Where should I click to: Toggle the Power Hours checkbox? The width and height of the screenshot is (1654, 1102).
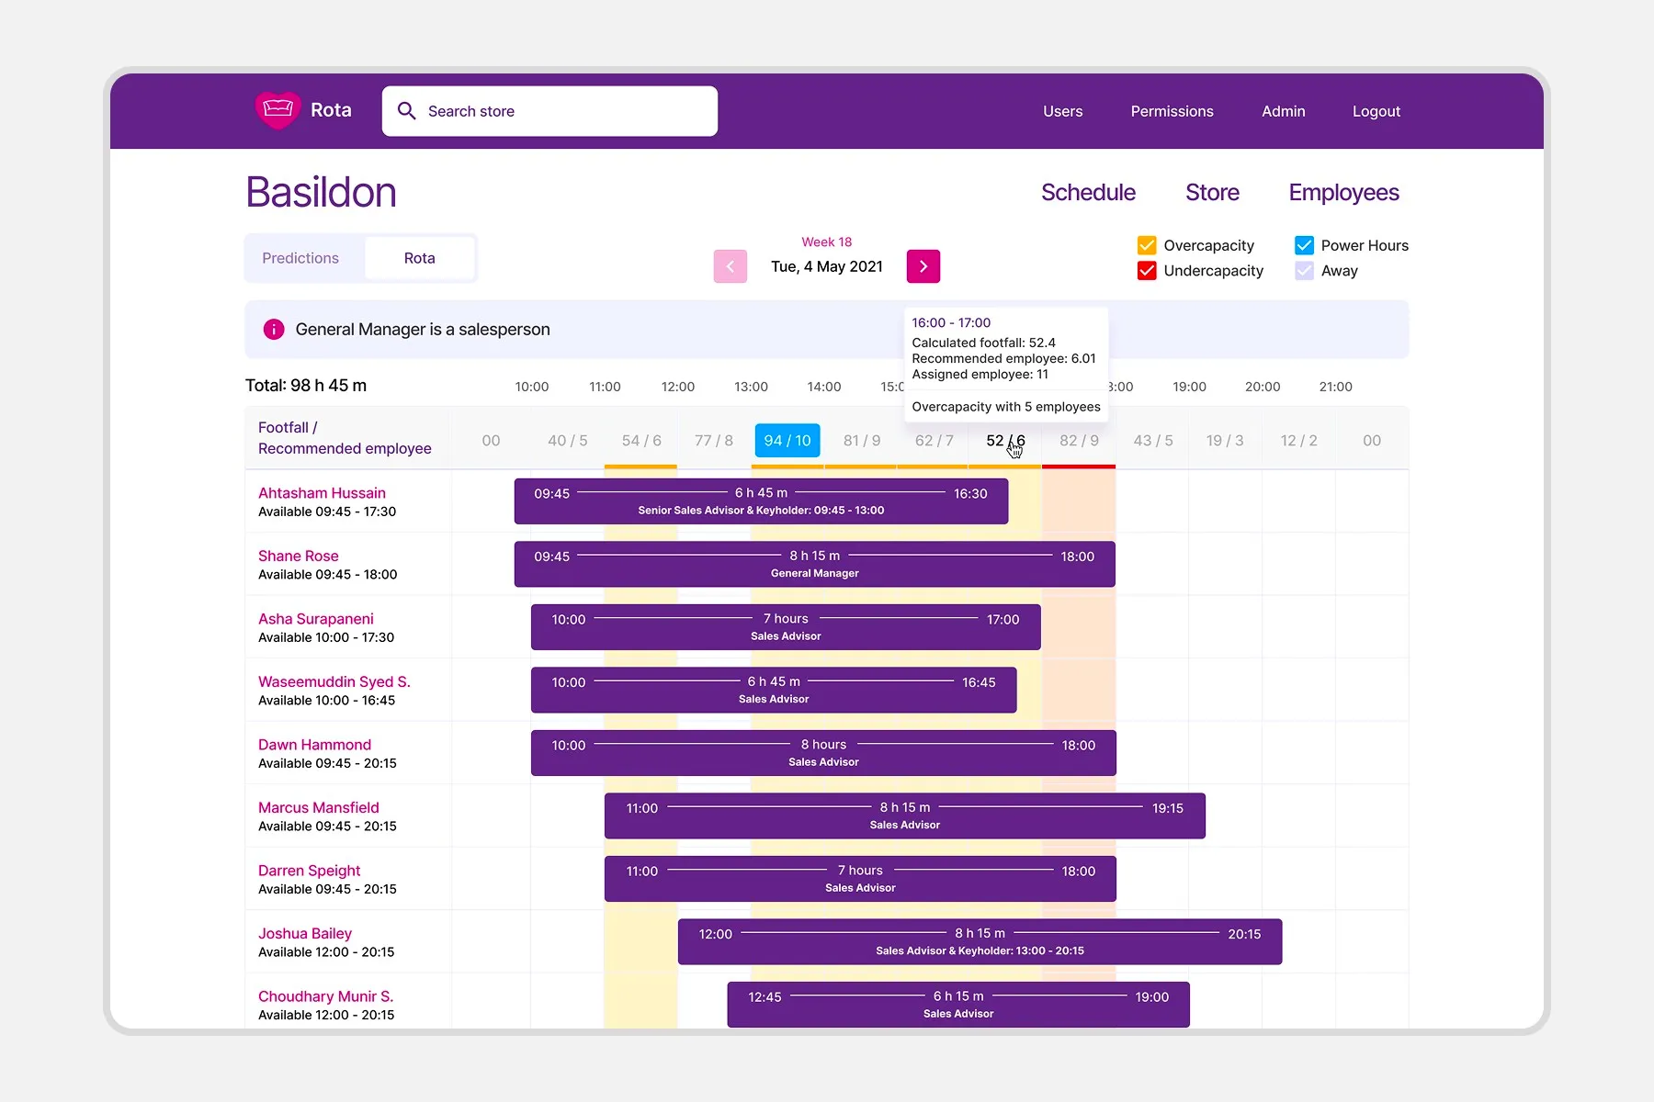pyautogui.click(x=1304, y=245)
